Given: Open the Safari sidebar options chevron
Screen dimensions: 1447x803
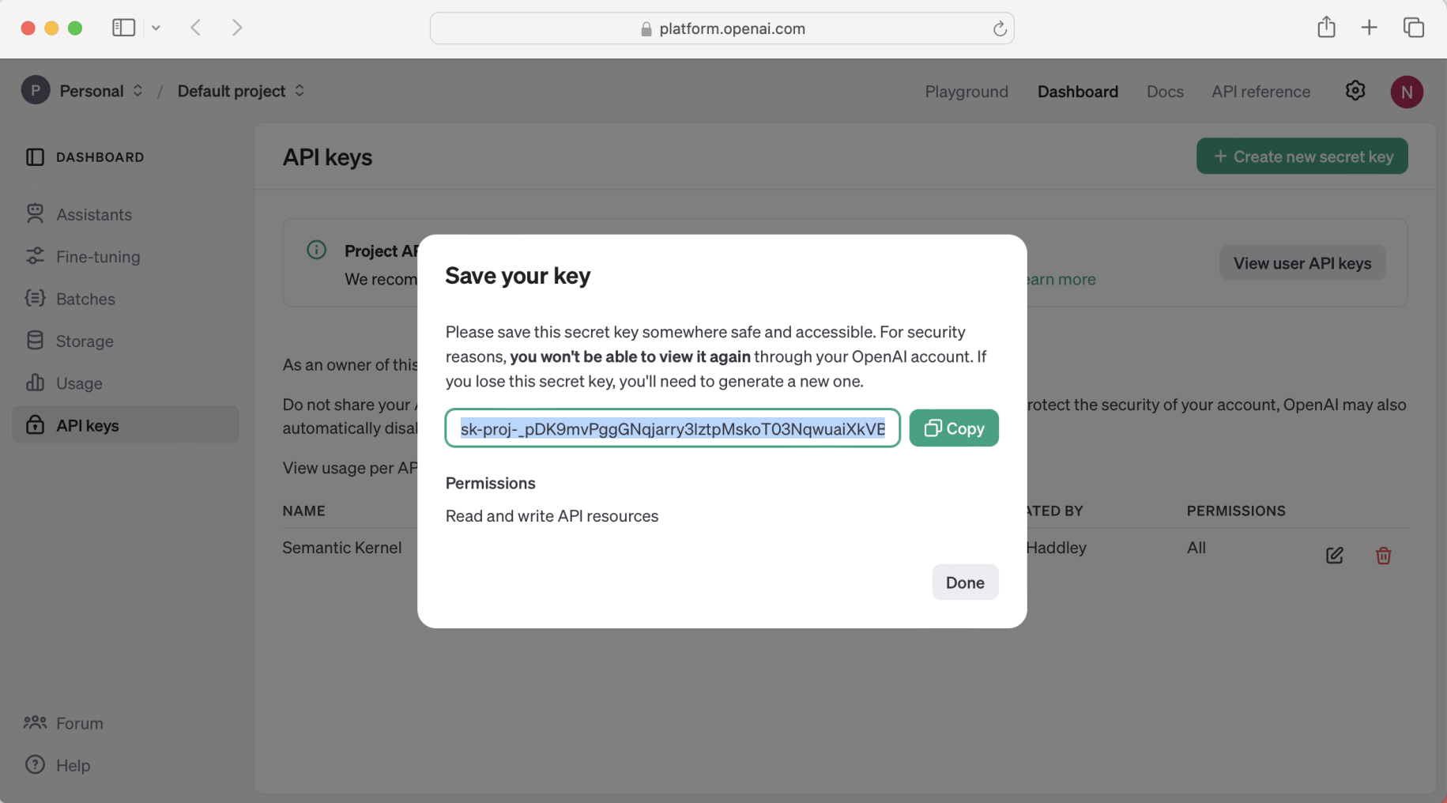Looking at the screenshot, I should click(156, 28).
